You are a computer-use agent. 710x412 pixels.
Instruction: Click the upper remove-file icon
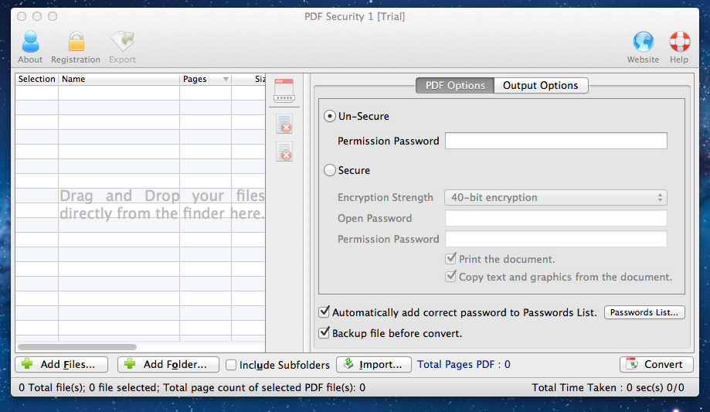(x=284, y=124)
